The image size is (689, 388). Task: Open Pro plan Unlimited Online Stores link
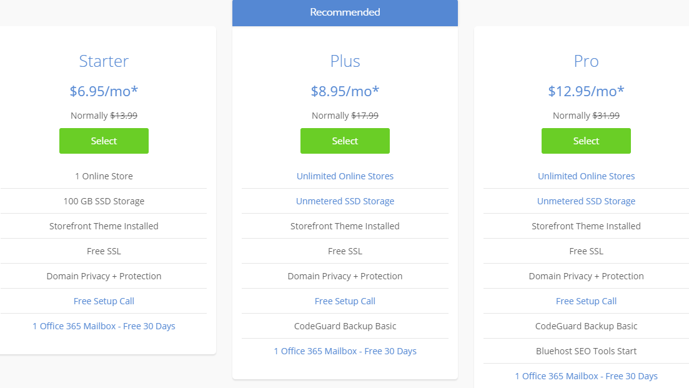(x=586, y=176)
